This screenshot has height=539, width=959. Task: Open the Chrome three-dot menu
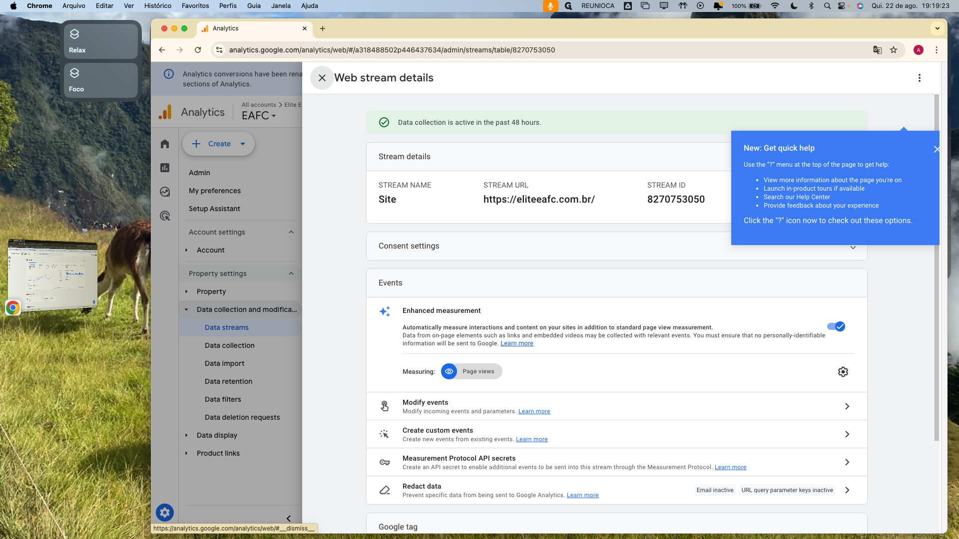point(936,50)
